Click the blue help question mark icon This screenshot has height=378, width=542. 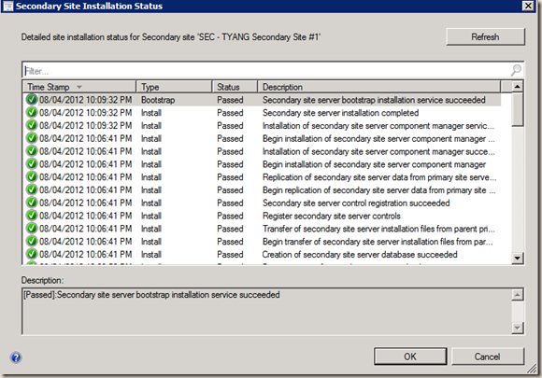tap(16, 357)
